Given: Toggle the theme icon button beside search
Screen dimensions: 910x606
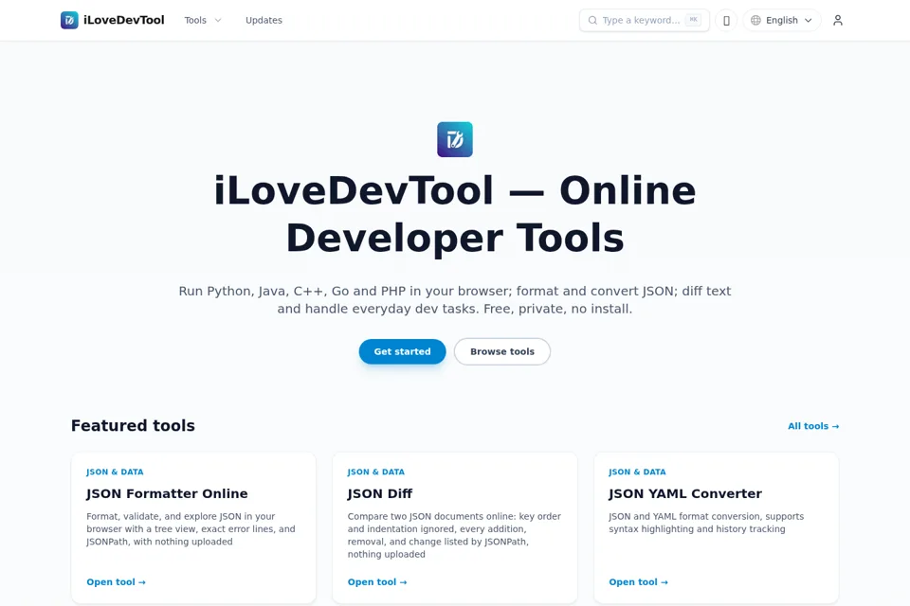Looking at the screenshot, I should point(726,20).
